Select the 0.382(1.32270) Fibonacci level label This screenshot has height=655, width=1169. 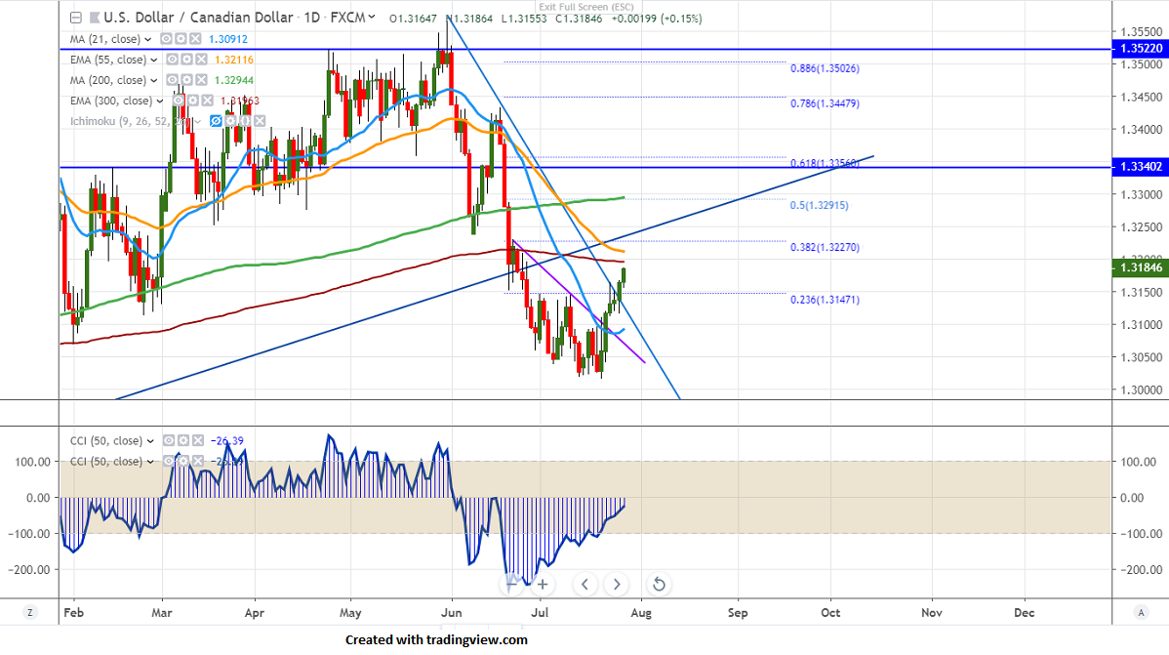[x=825, y=247]
